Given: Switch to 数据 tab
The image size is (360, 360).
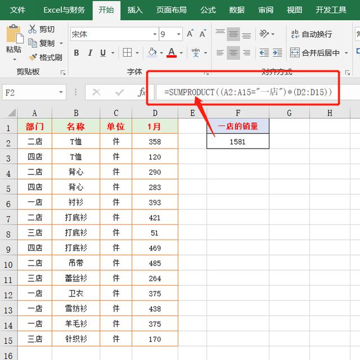Looking at the screenshot, I should tap(237, 10).
